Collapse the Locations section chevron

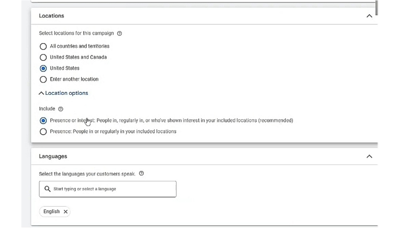coord(369,16)
